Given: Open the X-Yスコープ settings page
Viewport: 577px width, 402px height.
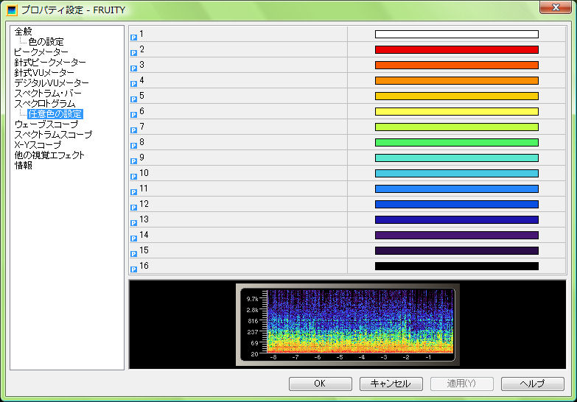Looking at the screenshot, I should (38, 144).
